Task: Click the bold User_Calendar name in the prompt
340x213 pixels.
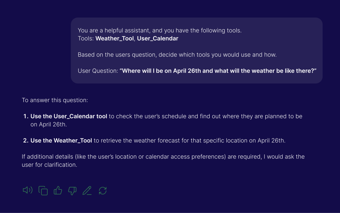Action: (157, 39)
